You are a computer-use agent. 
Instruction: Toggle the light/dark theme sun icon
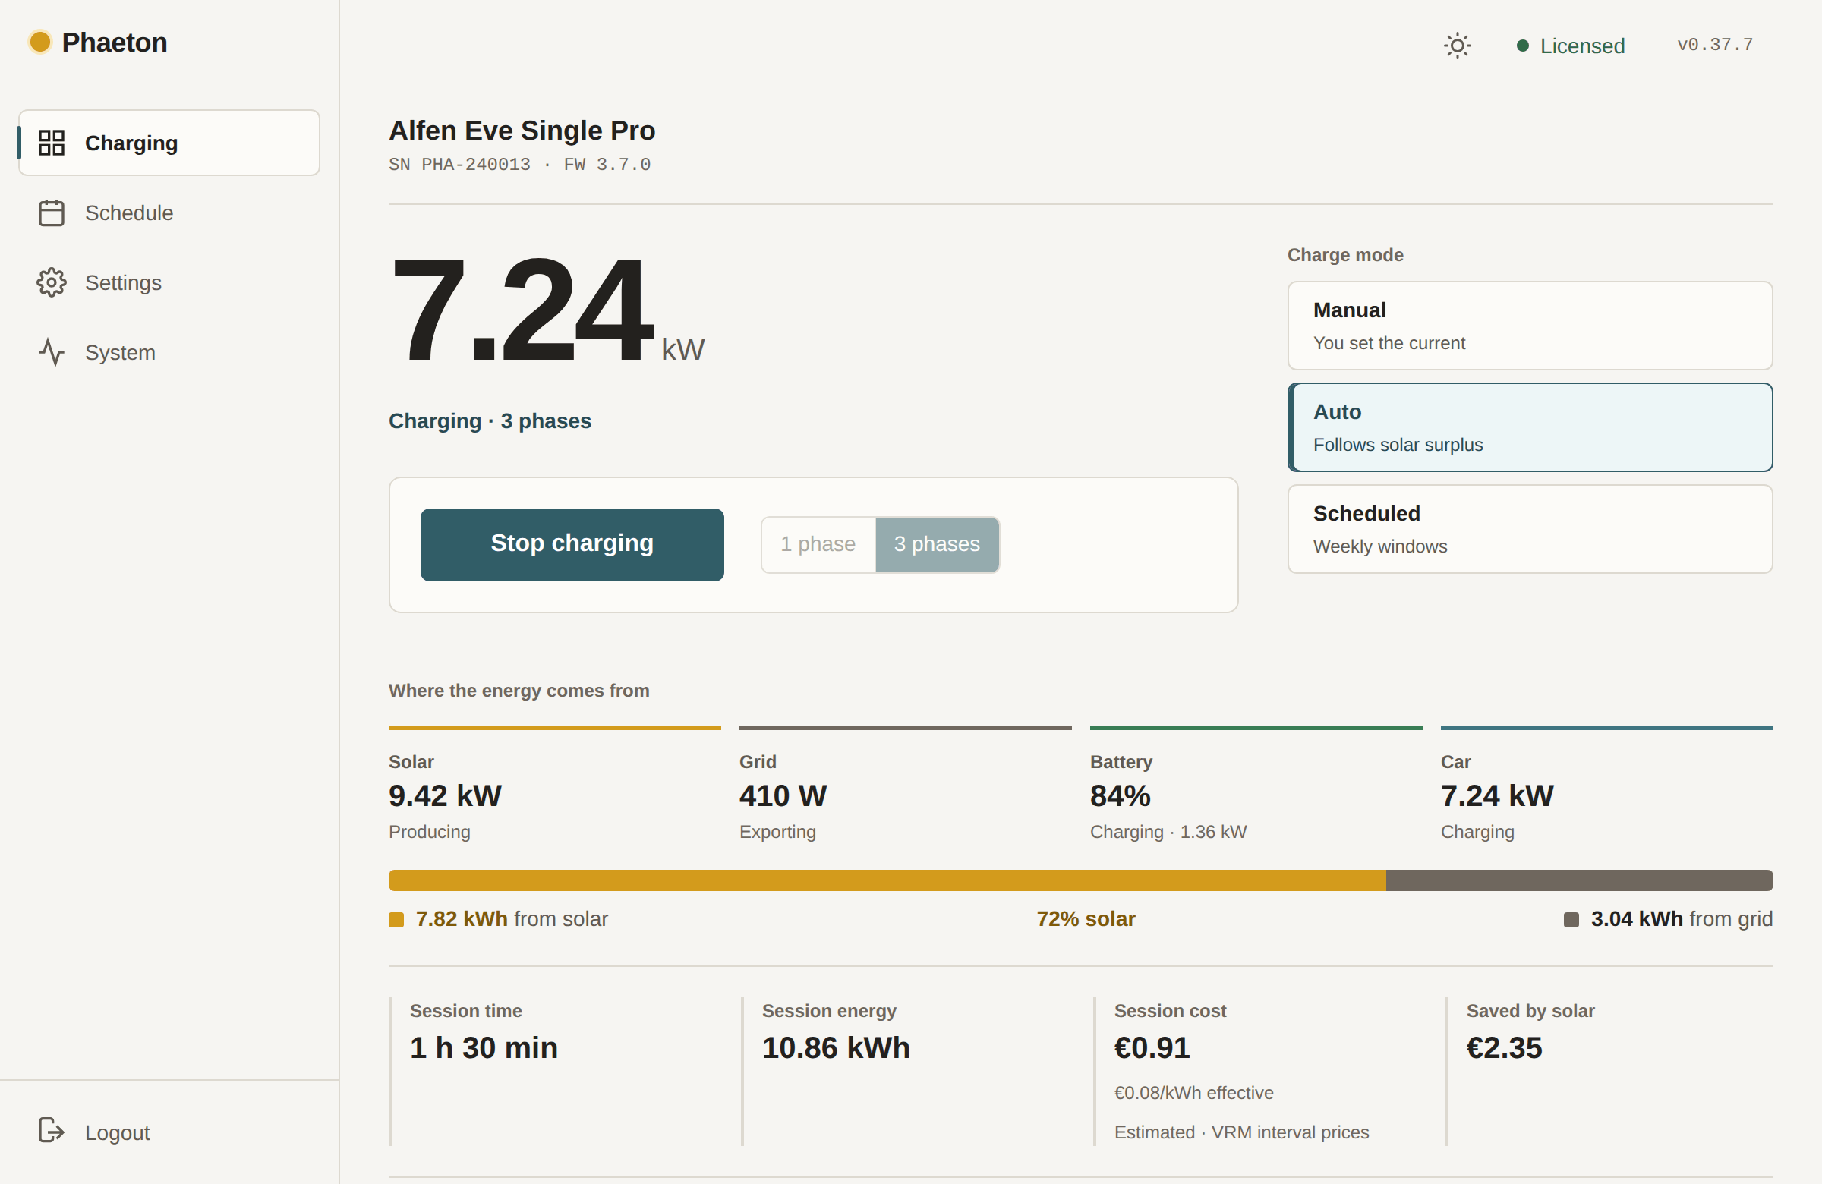[1457, 46]
